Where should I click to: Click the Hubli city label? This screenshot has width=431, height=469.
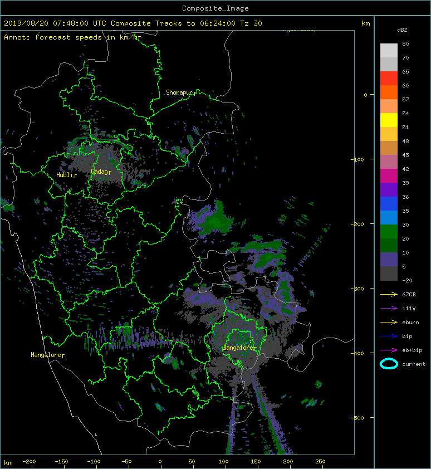pyautogui.click(x=65, y=175)
